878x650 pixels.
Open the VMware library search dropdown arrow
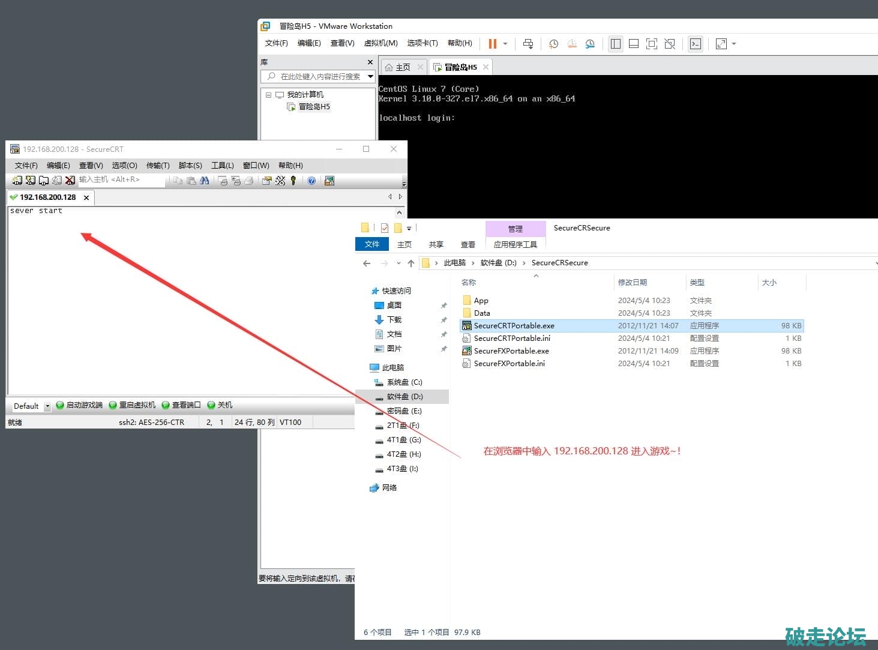370,77
